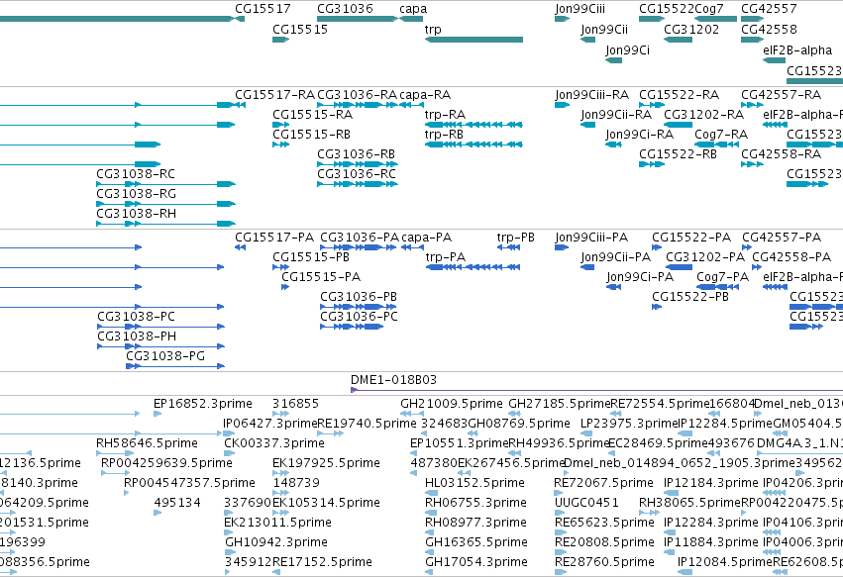The image size is (843, 577).
Task: Click protein capa-PA
Action: click(426, 238)
